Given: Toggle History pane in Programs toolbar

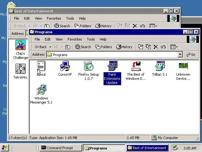Looking at the screenshot, I should tap(124, 47).
